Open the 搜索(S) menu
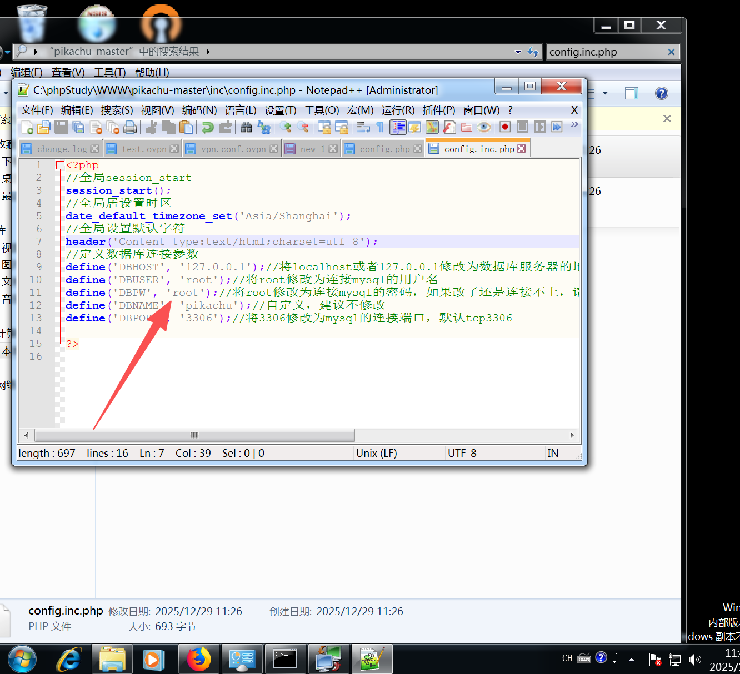Image resolution: width=740 pixels, height=674 pixels. pos(117,110)
